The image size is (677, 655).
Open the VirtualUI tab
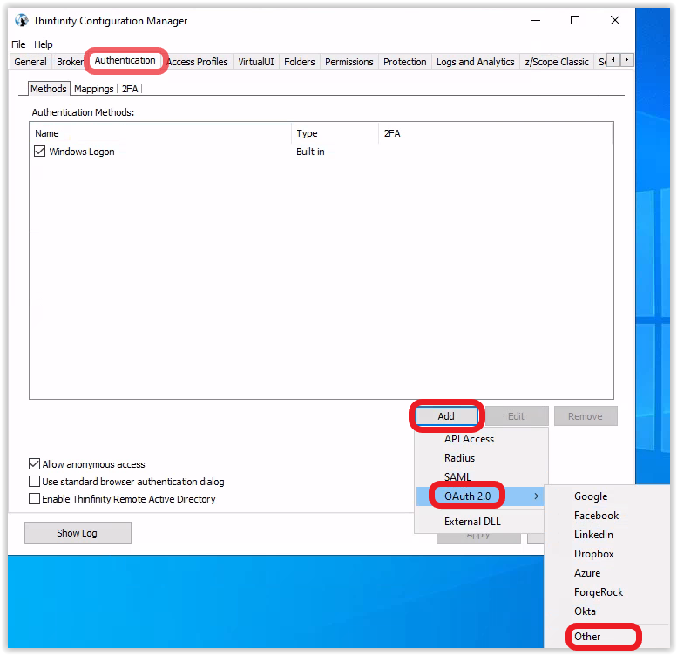coord(256,62)
